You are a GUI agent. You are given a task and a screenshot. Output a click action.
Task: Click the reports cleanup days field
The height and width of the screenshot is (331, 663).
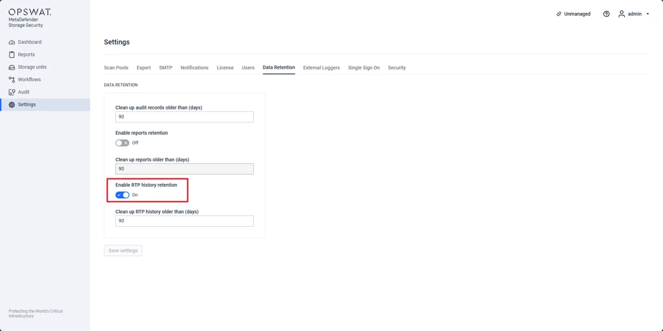[x=185, y=169]
